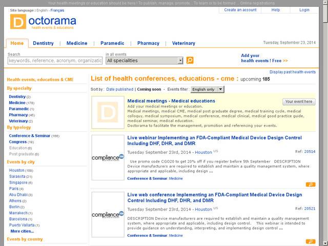Image resolution: width=328 pixels, height=246 pixels.
Task: Filter by Dentistry specialty in sidebar
Action: coord(17,97)
